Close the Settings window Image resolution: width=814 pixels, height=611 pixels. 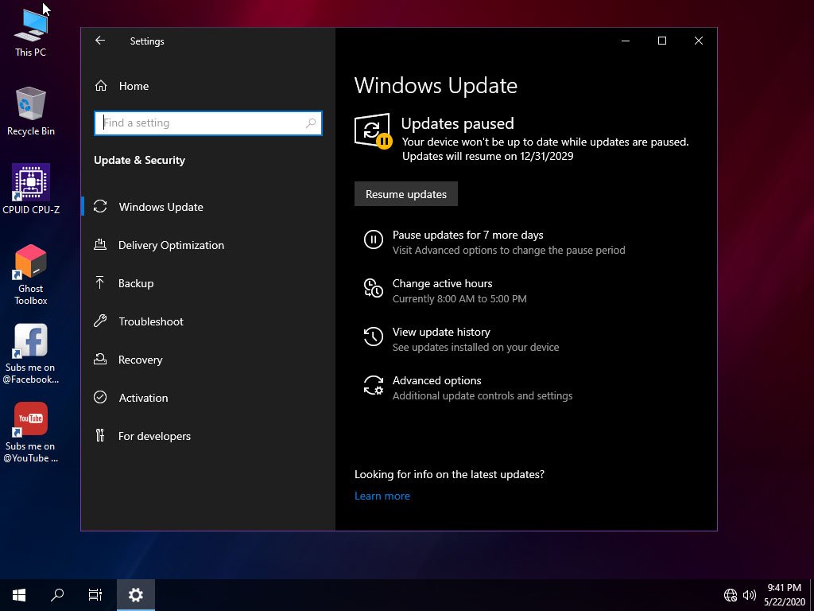699,41
